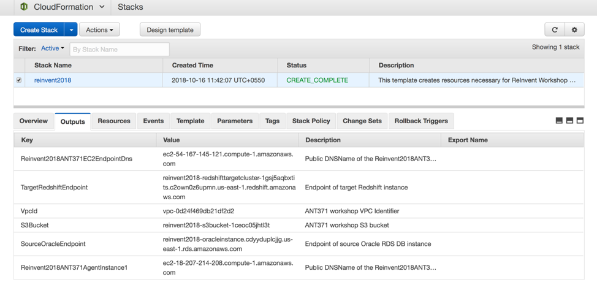This screenshot has height=282, width=597.
Task: Click the S3Bucket key
Action: pos(35,225)
